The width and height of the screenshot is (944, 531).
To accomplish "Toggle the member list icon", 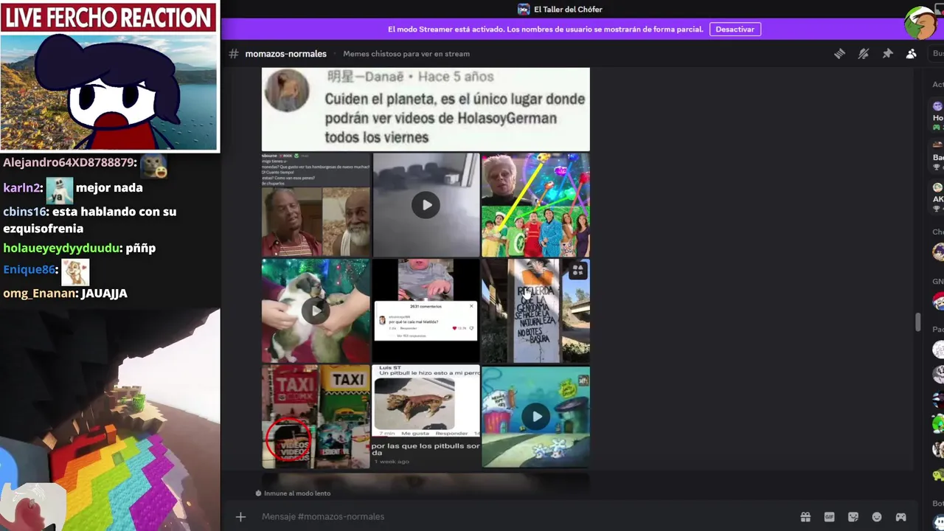I will pos(912,53).
